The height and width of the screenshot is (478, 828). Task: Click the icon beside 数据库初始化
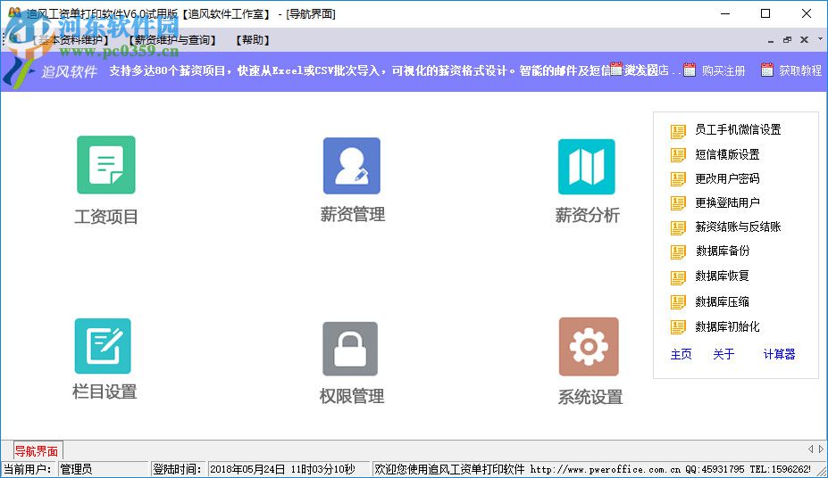(x=678, y=327)
